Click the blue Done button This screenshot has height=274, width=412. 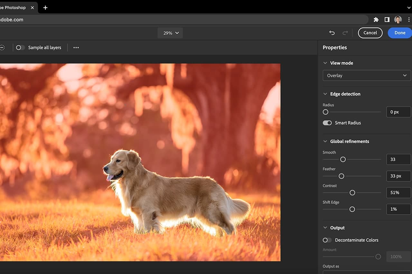pos(400,33)
